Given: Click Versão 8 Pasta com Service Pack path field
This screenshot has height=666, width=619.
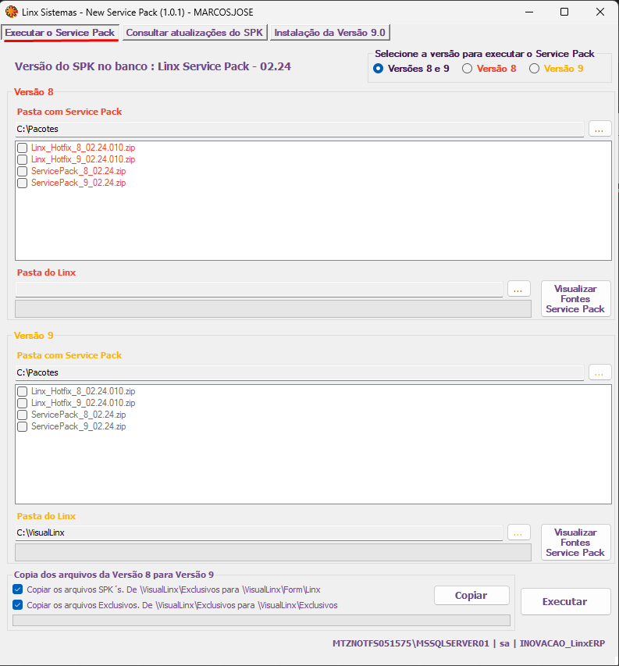Looking at the screenshot, I should (299, 129).
